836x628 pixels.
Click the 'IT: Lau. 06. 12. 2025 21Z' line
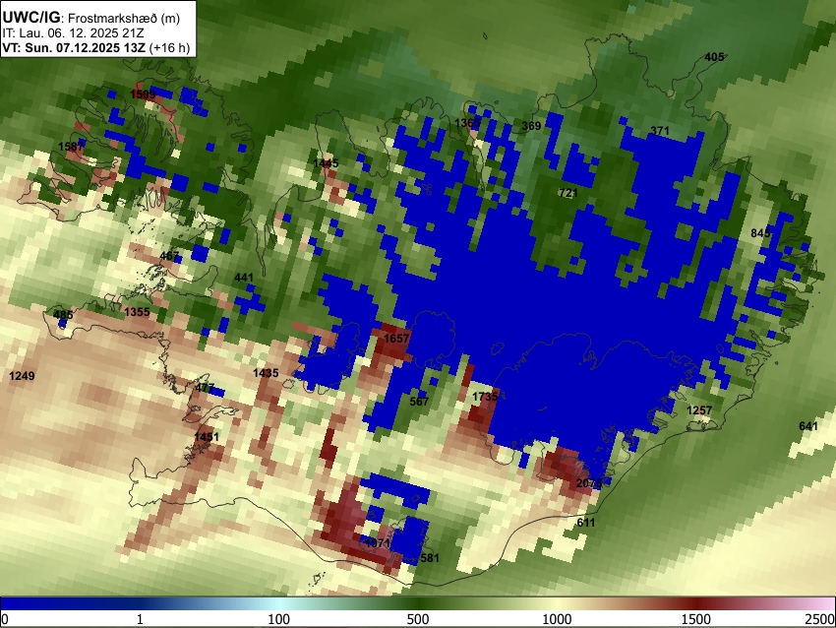73,33
